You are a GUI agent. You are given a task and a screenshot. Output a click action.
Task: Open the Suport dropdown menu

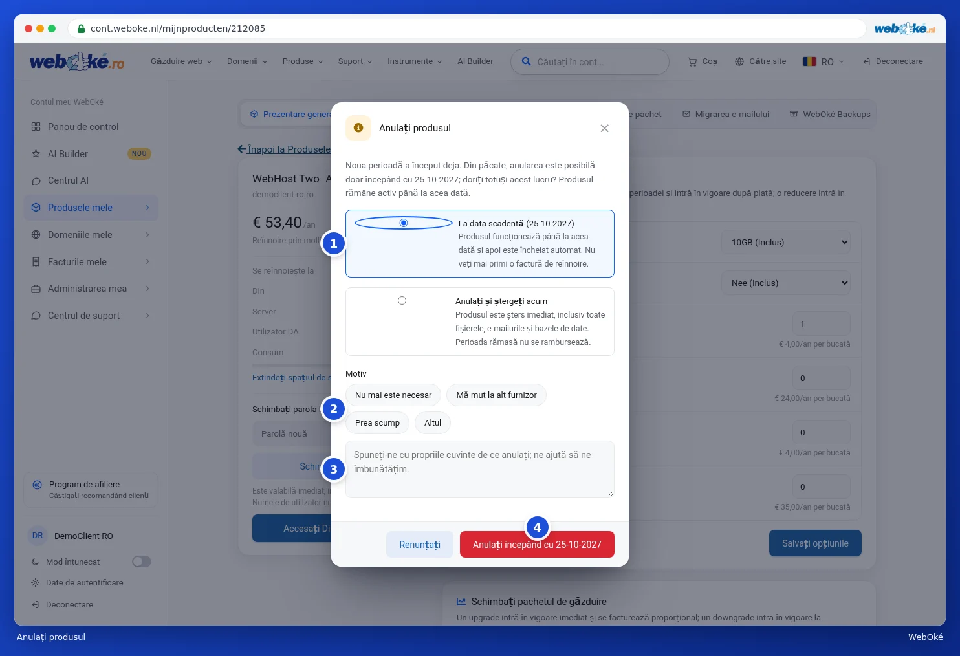[355, 61]
